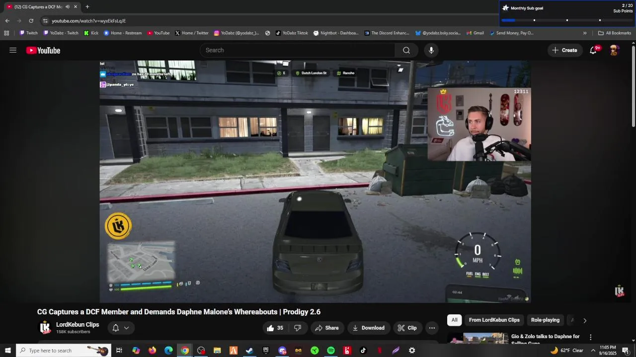Click the Clip button
The width and height of the screenshot is (636, 357).
click(x=407, y=328)
